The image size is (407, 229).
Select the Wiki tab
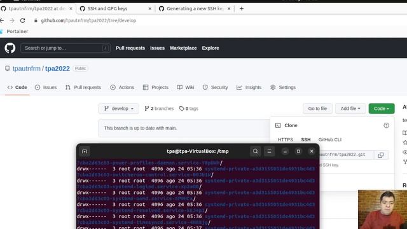(x=186, y=88)
